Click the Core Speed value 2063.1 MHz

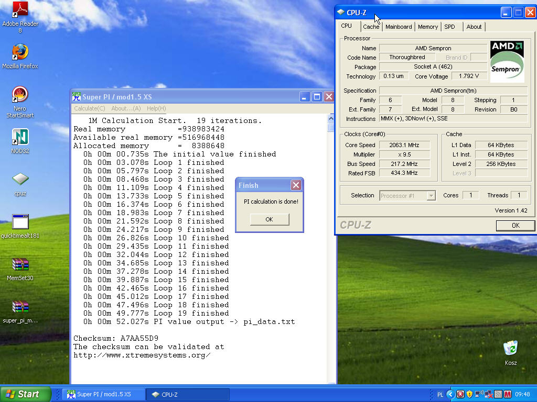point(404,145)
